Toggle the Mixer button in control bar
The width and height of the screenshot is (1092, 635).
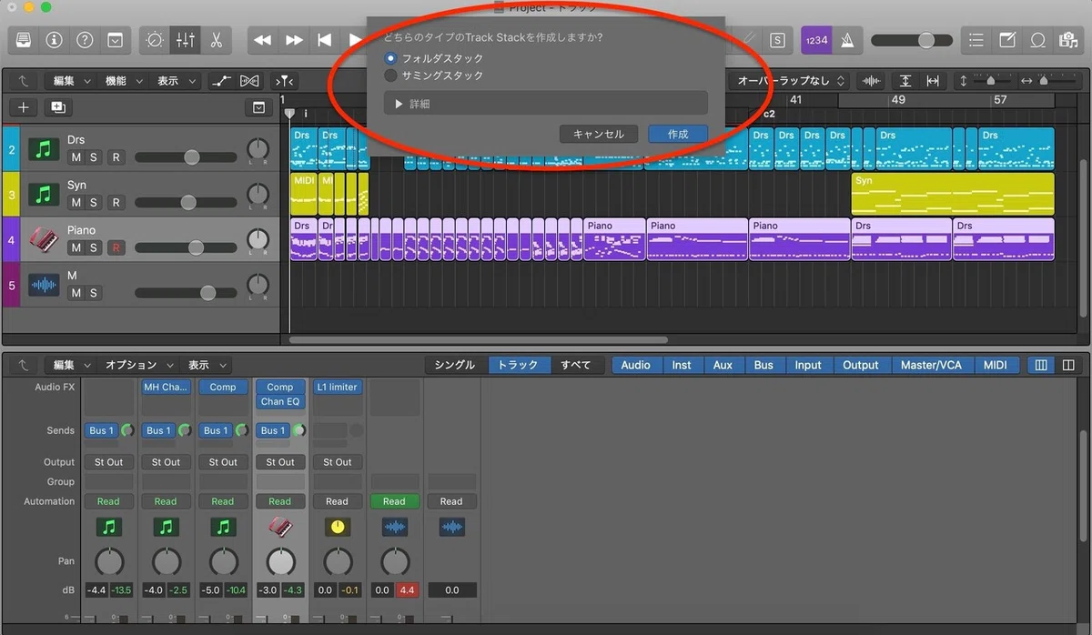click(x=185, y=40)
